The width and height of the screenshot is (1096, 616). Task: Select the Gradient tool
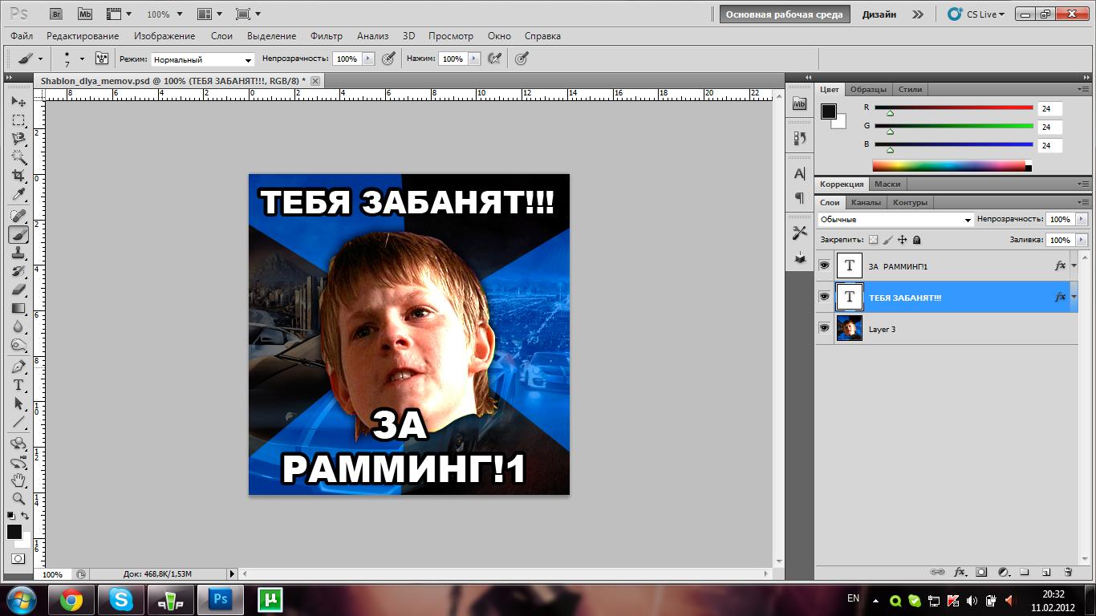pyautogui.click(x=18, y=309)
